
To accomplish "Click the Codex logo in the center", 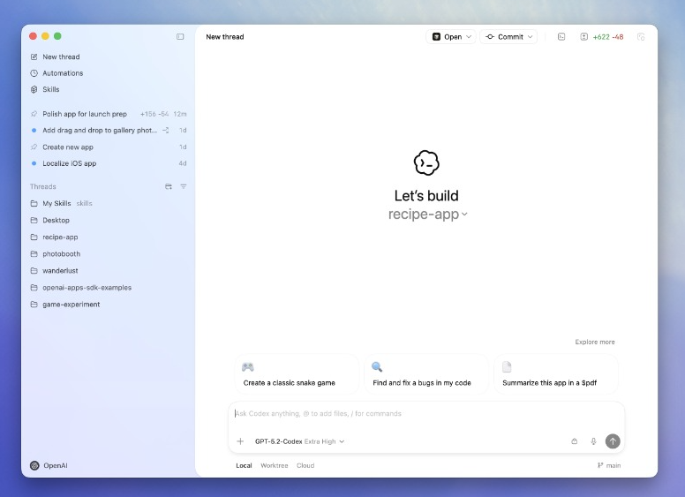I will [x=426, y=163].
